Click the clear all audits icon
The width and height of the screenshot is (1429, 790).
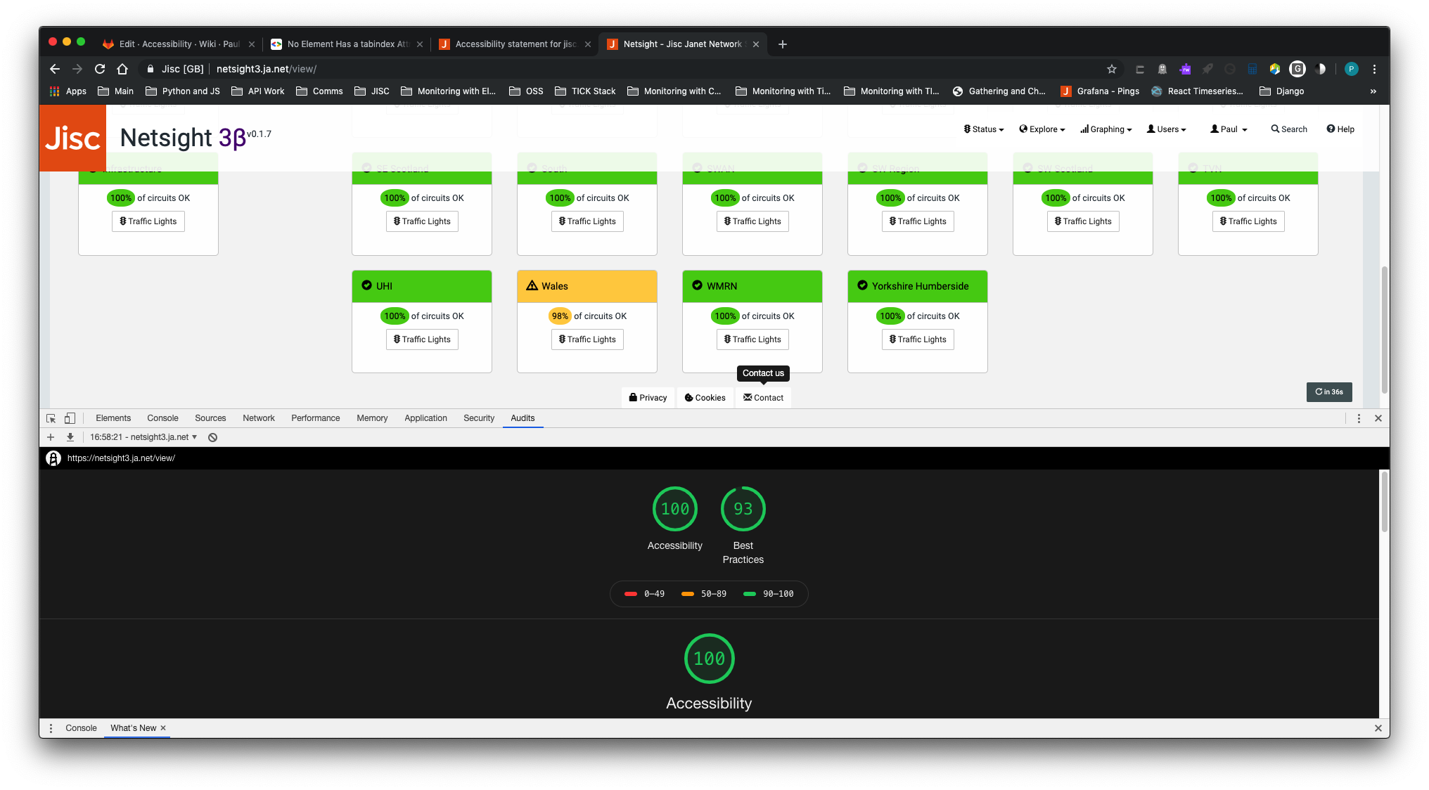coord(212,437)
